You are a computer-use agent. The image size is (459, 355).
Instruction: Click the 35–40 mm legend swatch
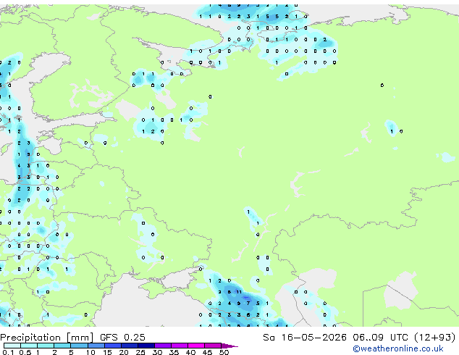pyautogui.click(x=180, y=346)
